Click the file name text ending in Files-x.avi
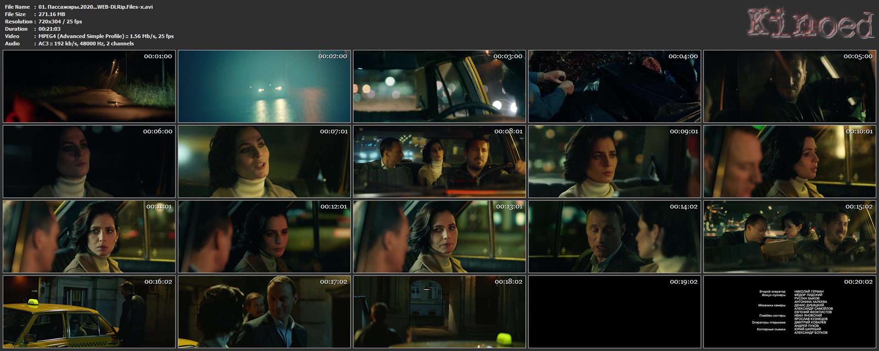The width and height of the screenshot is (879, 351). point(96,7)
